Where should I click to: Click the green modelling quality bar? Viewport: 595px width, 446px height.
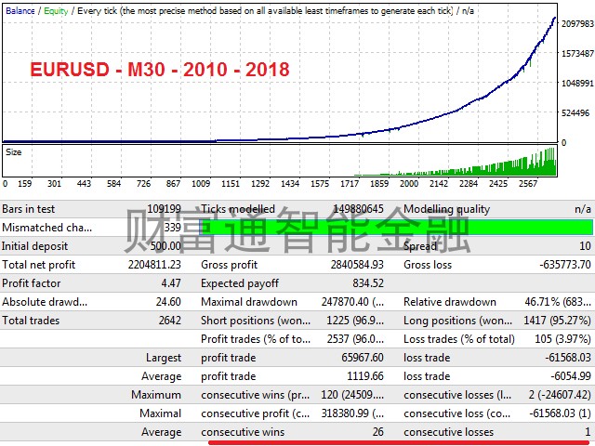click(x=396, y=227)
